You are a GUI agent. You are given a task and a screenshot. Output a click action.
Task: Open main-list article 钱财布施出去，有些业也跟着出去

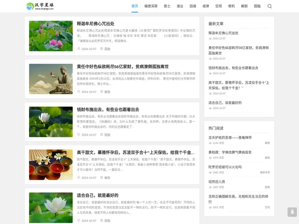[108, 110]
